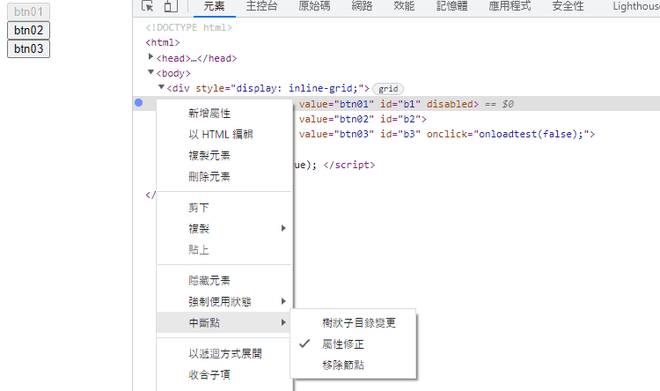Click the blue DOM breakpoint dot
Viewport: 660px width, 391px height.
point(139,103)
